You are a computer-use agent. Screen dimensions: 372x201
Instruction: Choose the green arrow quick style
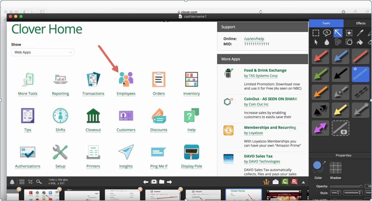[320, 74]
